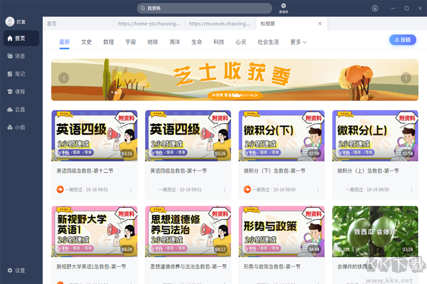Image resolution: width=427 pixels, height=284 pixels.
Task: Select the 海洋 category tab
Action: 175,42
